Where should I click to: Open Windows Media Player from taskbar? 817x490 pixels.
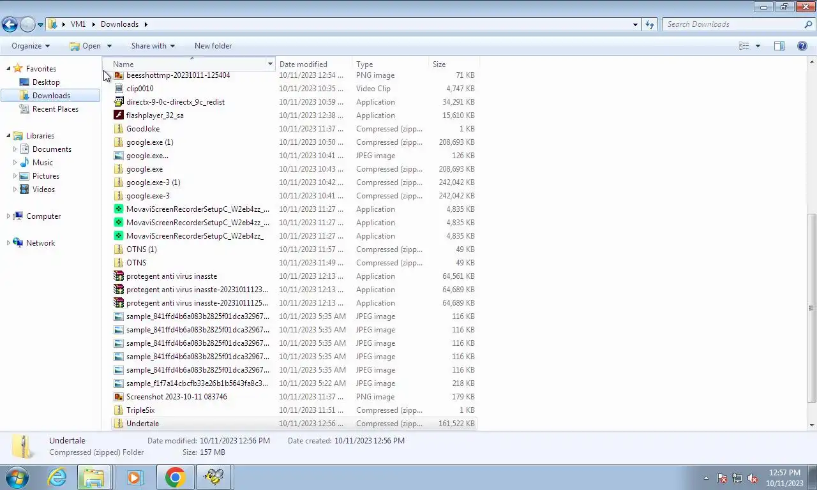135,477
